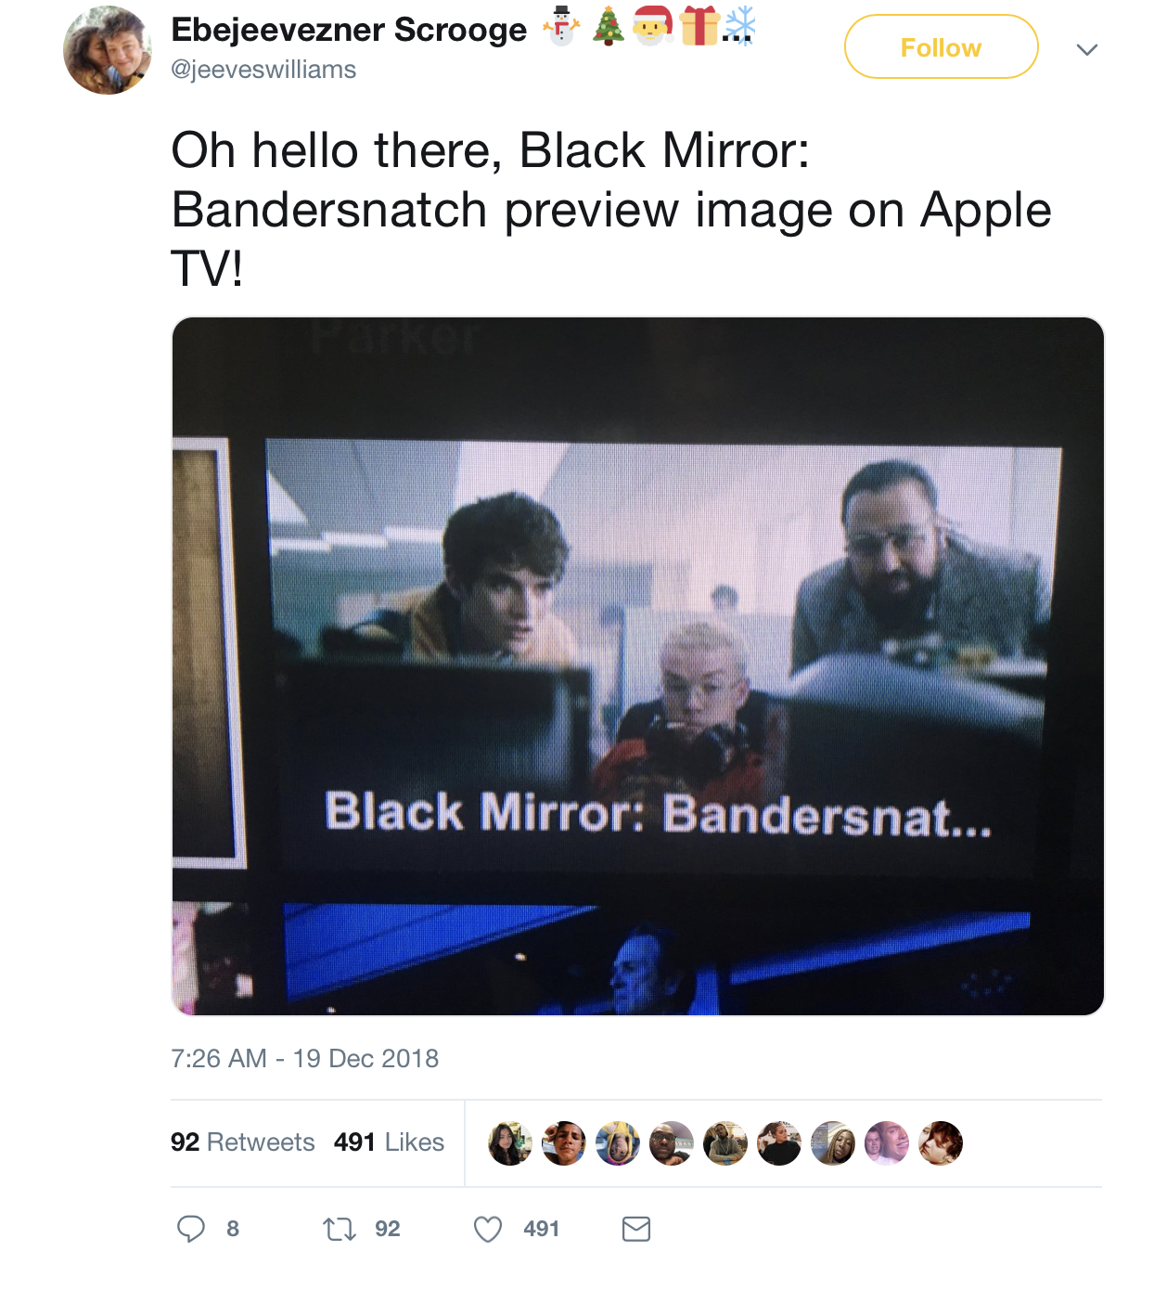Image resolution: width=1154 pixels, height=1290 pixels.
Task: Follow the @jeeveswilliams account
Action: (x=941, y=47)
